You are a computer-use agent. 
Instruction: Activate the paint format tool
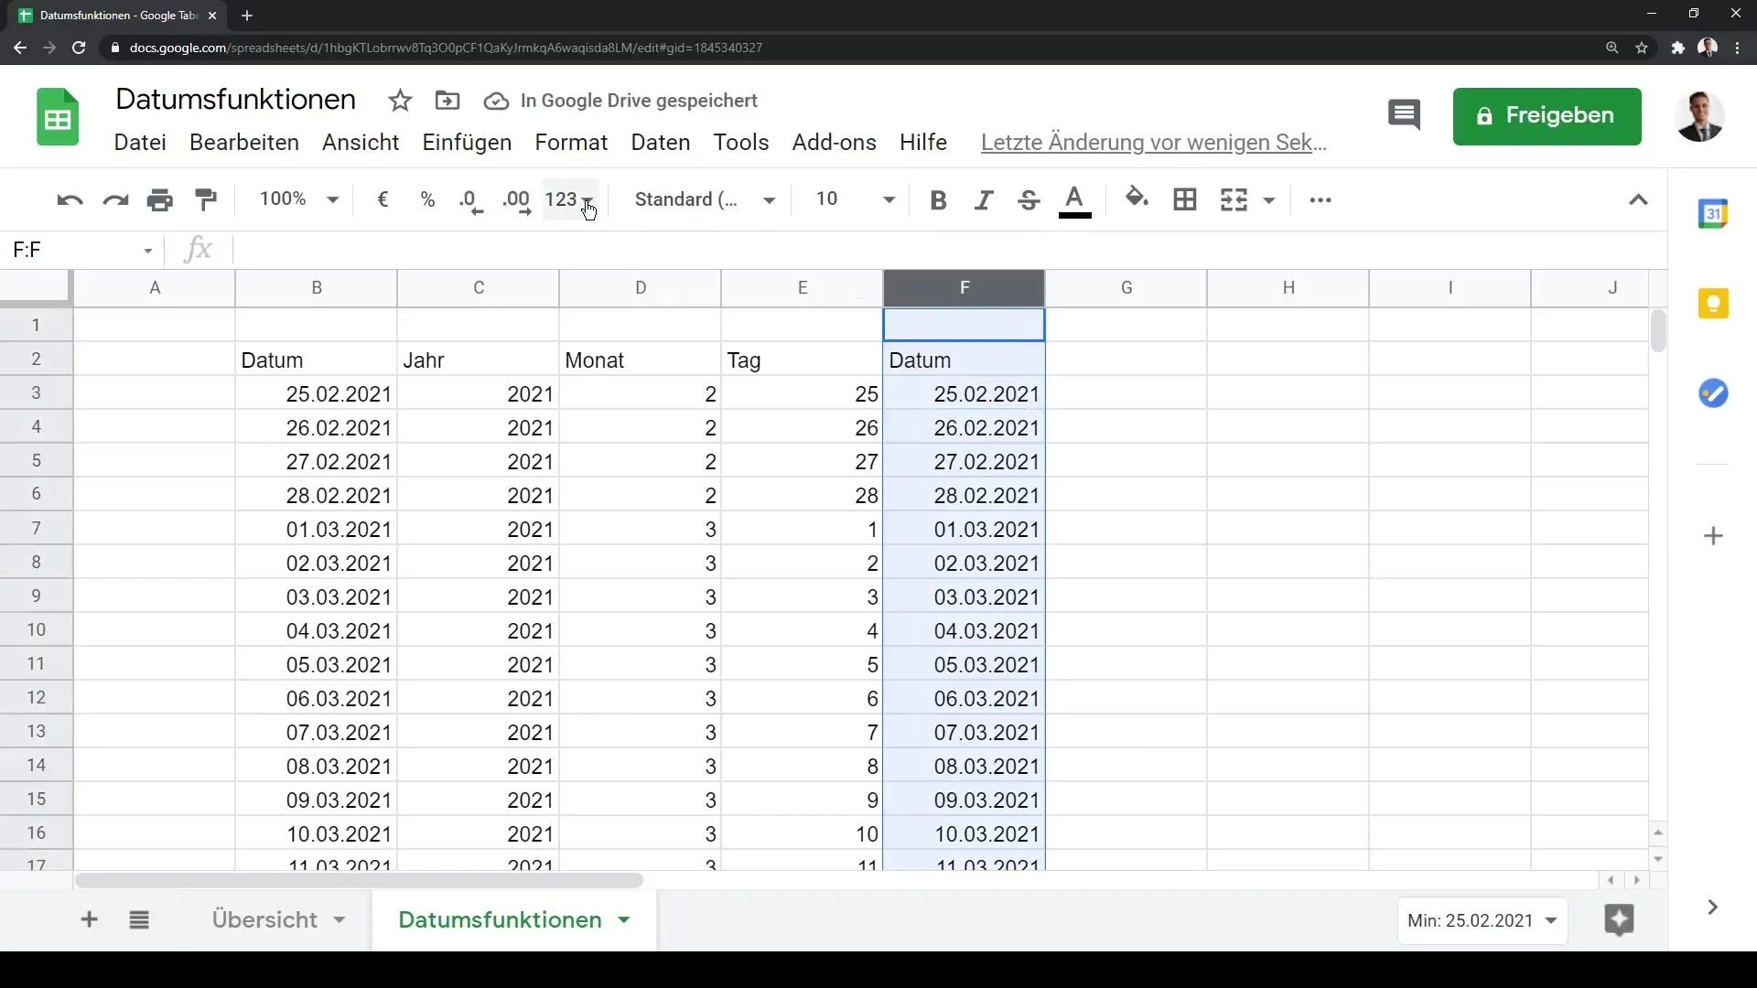pos(206,199)
